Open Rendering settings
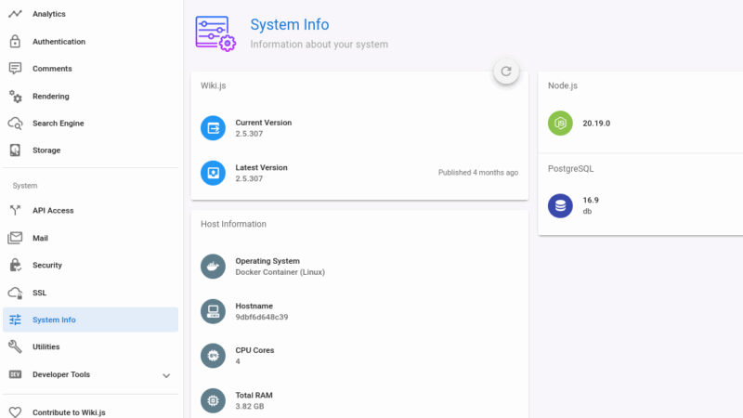Viewport: 743px width, 418px height. (x=90, y=97)
